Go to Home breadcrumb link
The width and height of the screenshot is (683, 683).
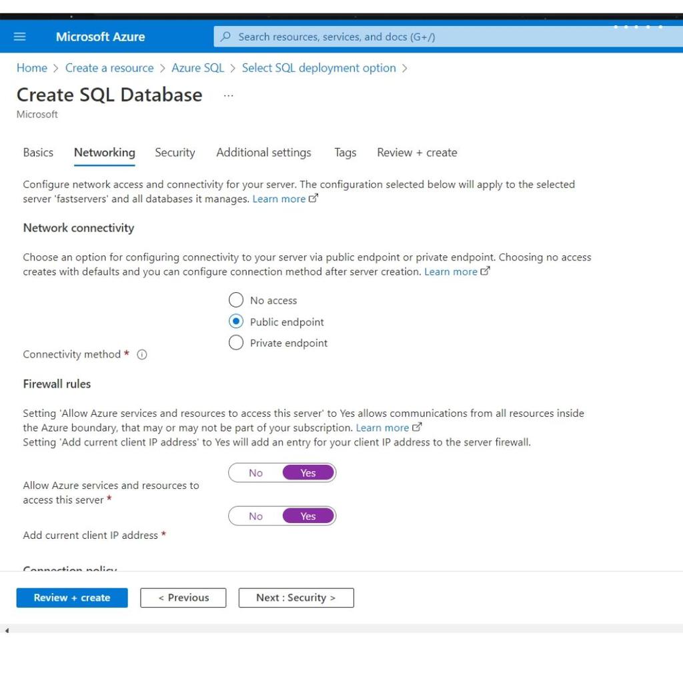[32, 68]
